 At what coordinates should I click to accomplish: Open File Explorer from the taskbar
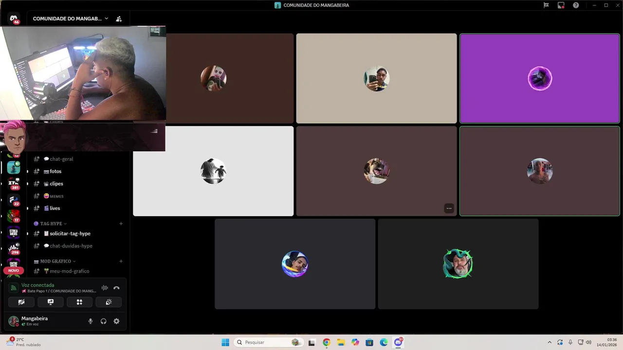(341, 342)
